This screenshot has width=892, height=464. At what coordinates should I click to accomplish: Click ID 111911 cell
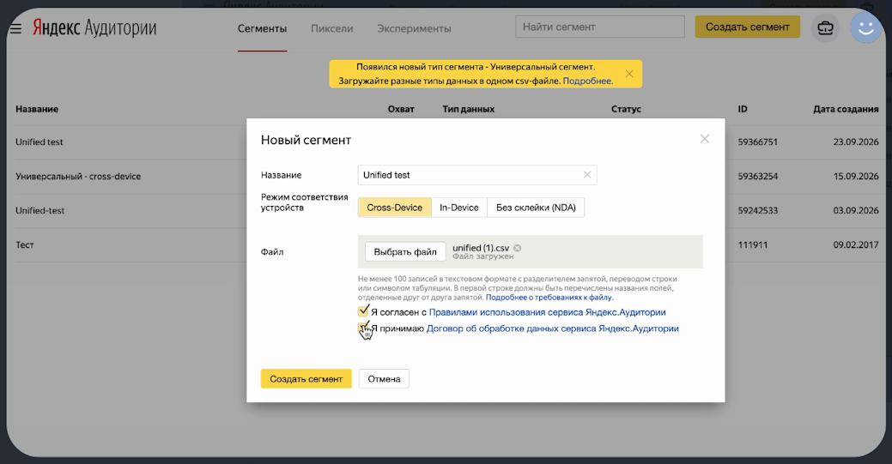coord(753,245)
